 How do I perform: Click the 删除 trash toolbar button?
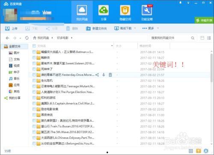coord(72,28)
